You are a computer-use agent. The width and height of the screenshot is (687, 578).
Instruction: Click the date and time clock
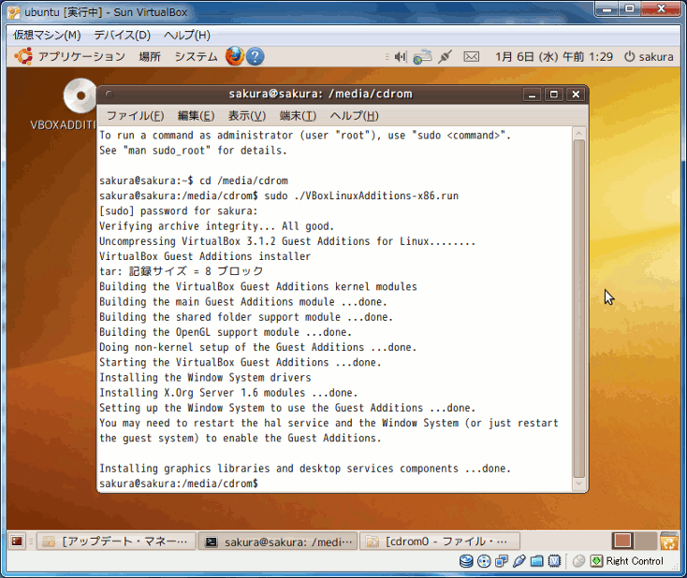(554, 56)
